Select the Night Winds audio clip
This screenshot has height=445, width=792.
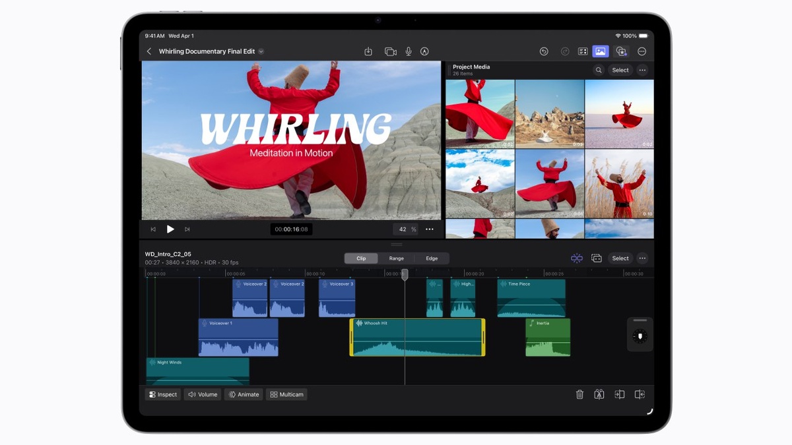point(198,371)
